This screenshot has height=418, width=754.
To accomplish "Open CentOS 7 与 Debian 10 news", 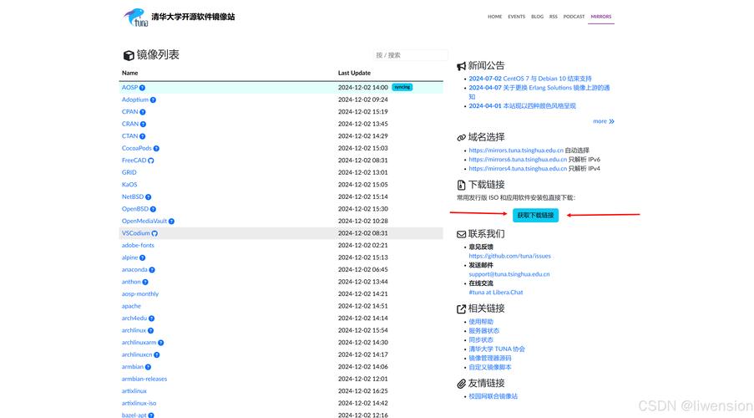I will coord(530,79).
